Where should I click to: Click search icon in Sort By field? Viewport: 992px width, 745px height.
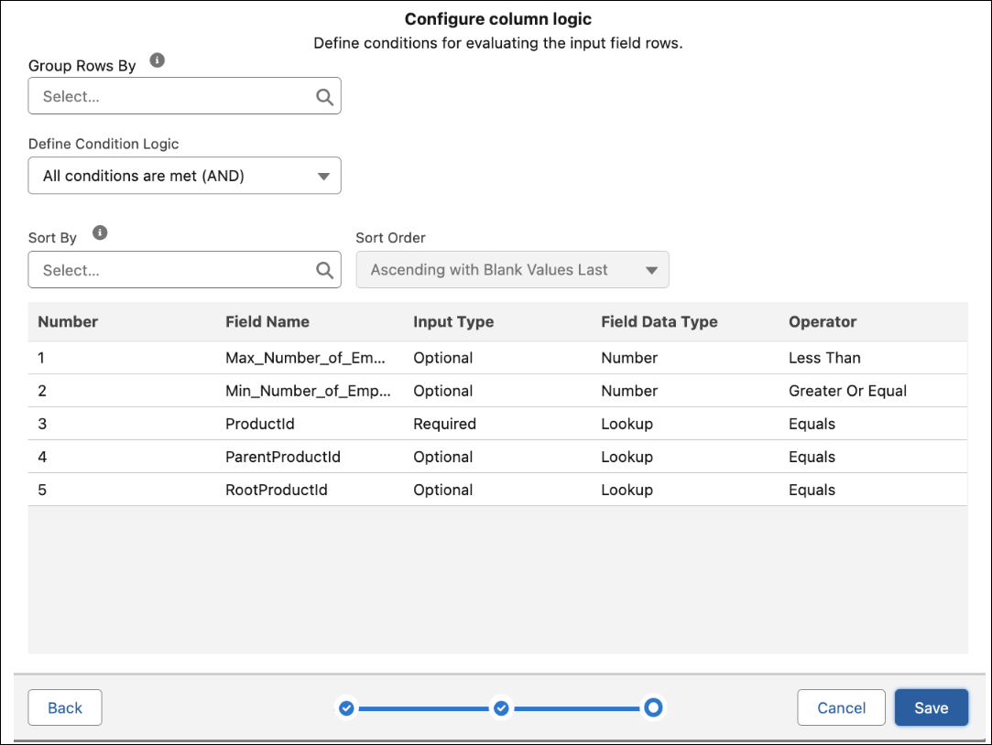[x=324, y=270]
